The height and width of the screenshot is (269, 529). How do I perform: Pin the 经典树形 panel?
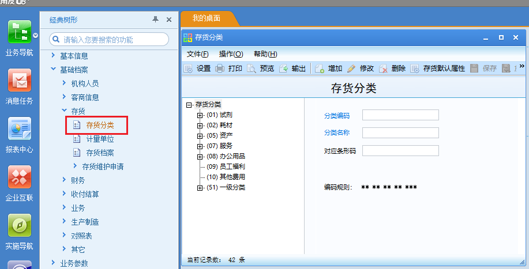(155, 20)
